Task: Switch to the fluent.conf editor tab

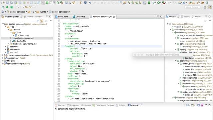Action: [62, 17]
